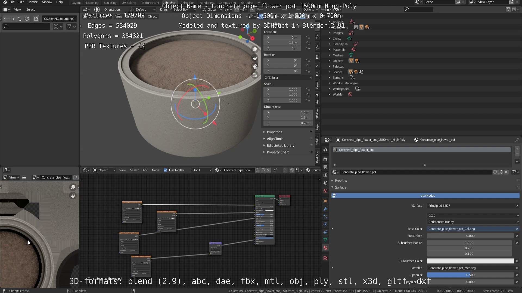
Task: Pin the properties editor context
Action: [x=517, y=140]
